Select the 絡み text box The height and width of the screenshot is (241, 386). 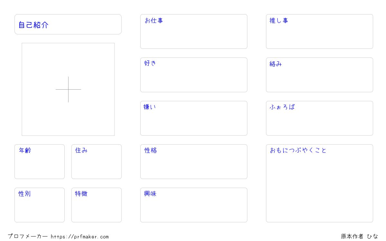(319, 75)
